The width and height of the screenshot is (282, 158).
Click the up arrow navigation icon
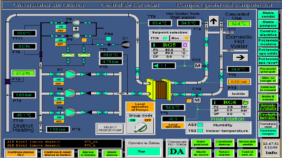214,21
